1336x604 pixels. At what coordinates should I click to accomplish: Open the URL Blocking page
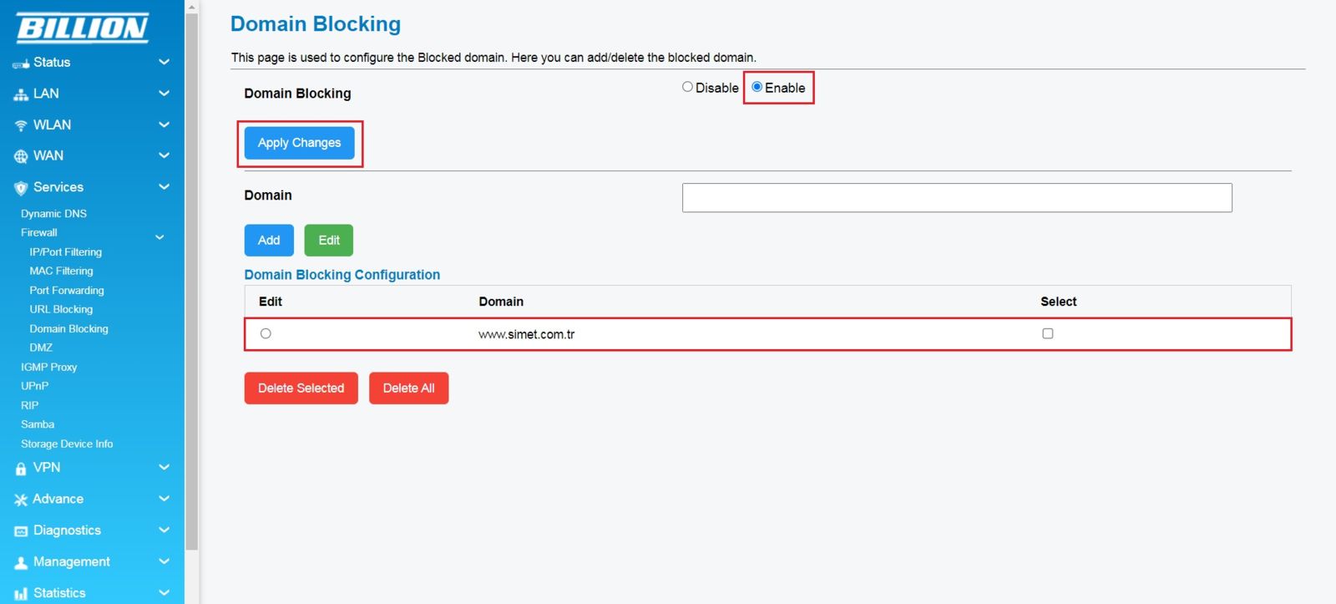[x=61, y=309]
